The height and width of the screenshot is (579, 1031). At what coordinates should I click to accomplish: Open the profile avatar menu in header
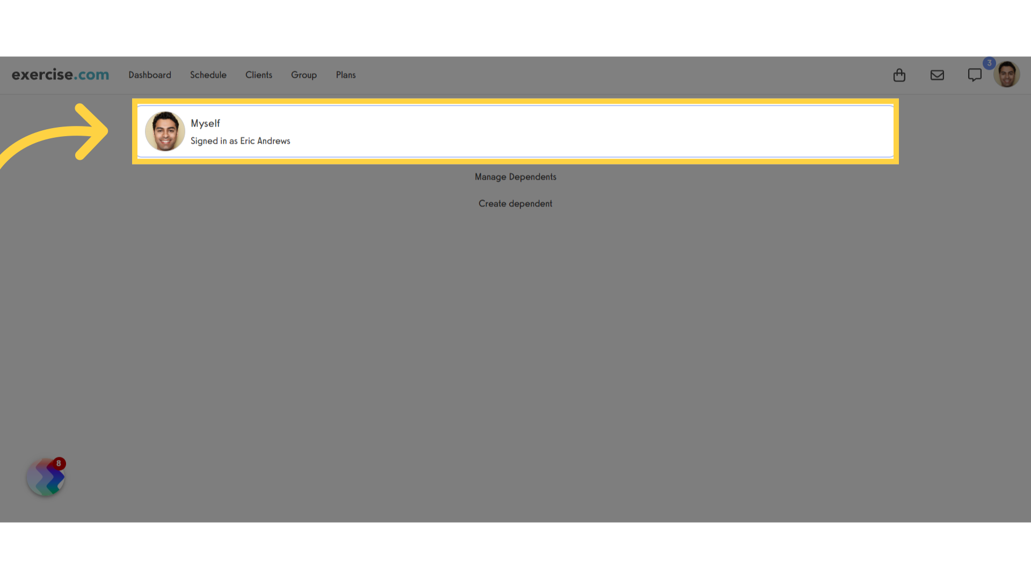click(x=1007, y=75)
